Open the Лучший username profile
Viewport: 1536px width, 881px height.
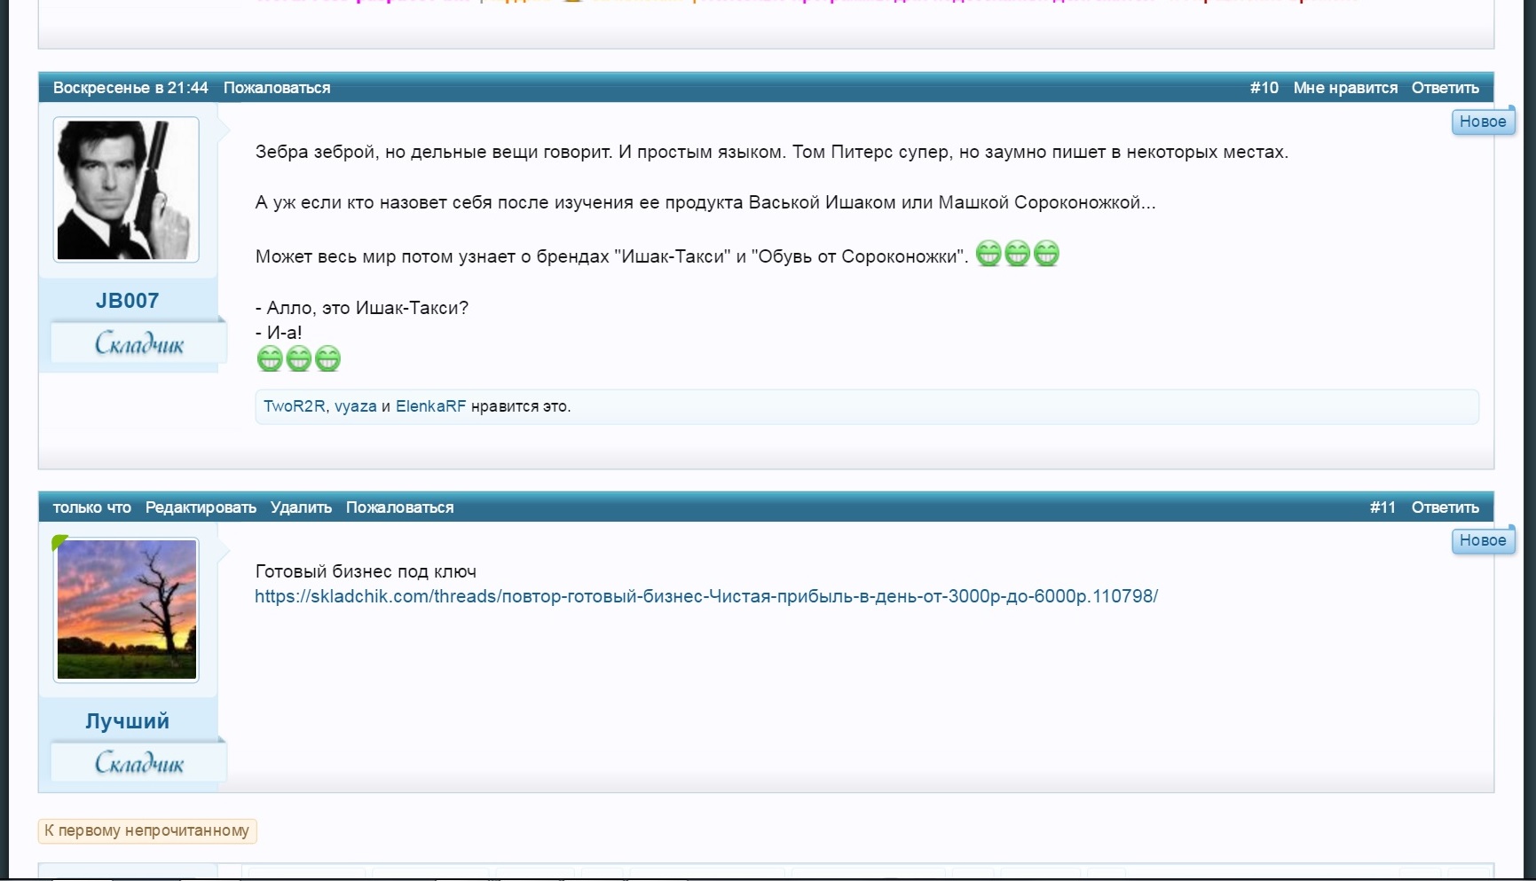tap(127, 720)
